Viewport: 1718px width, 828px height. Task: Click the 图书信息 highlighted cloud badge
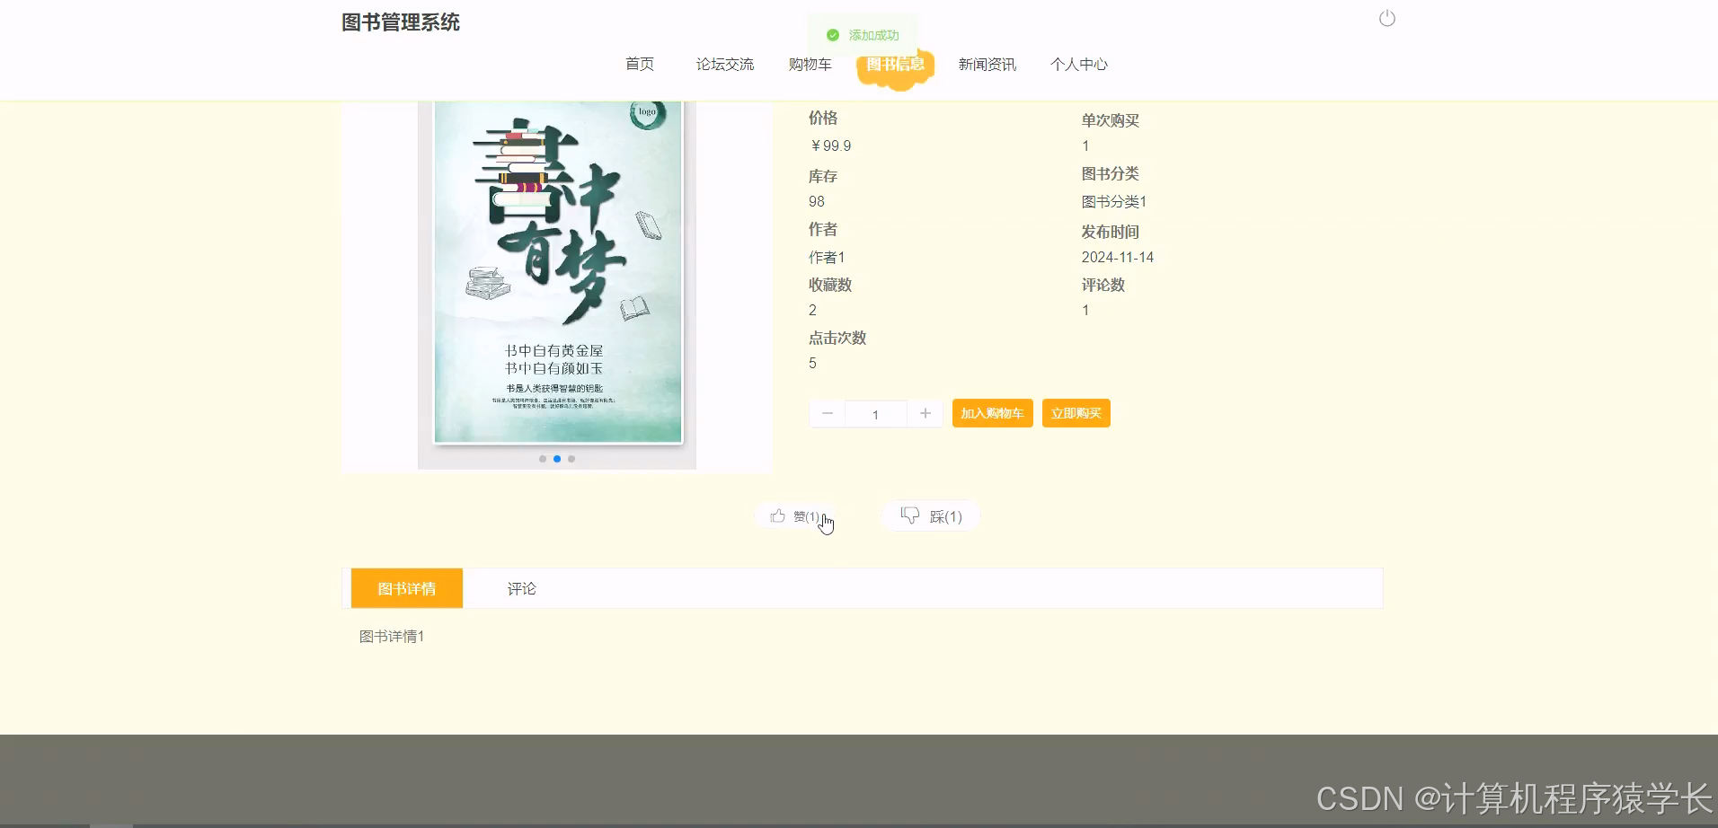[x=896, y=64]
